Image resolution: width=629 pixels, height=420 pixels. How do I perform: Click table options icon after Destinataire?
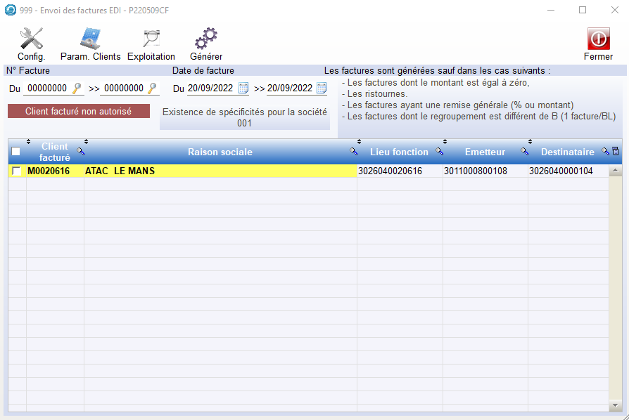click(x=616, y=152)
